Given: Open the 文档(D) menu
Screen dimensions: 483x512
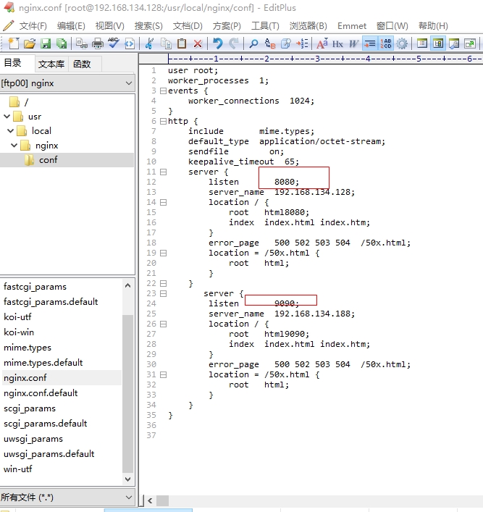Looking at the screenshot, I should 188,26.
